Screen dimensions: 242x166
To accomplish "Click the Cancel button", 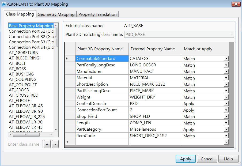I will 207,159.
